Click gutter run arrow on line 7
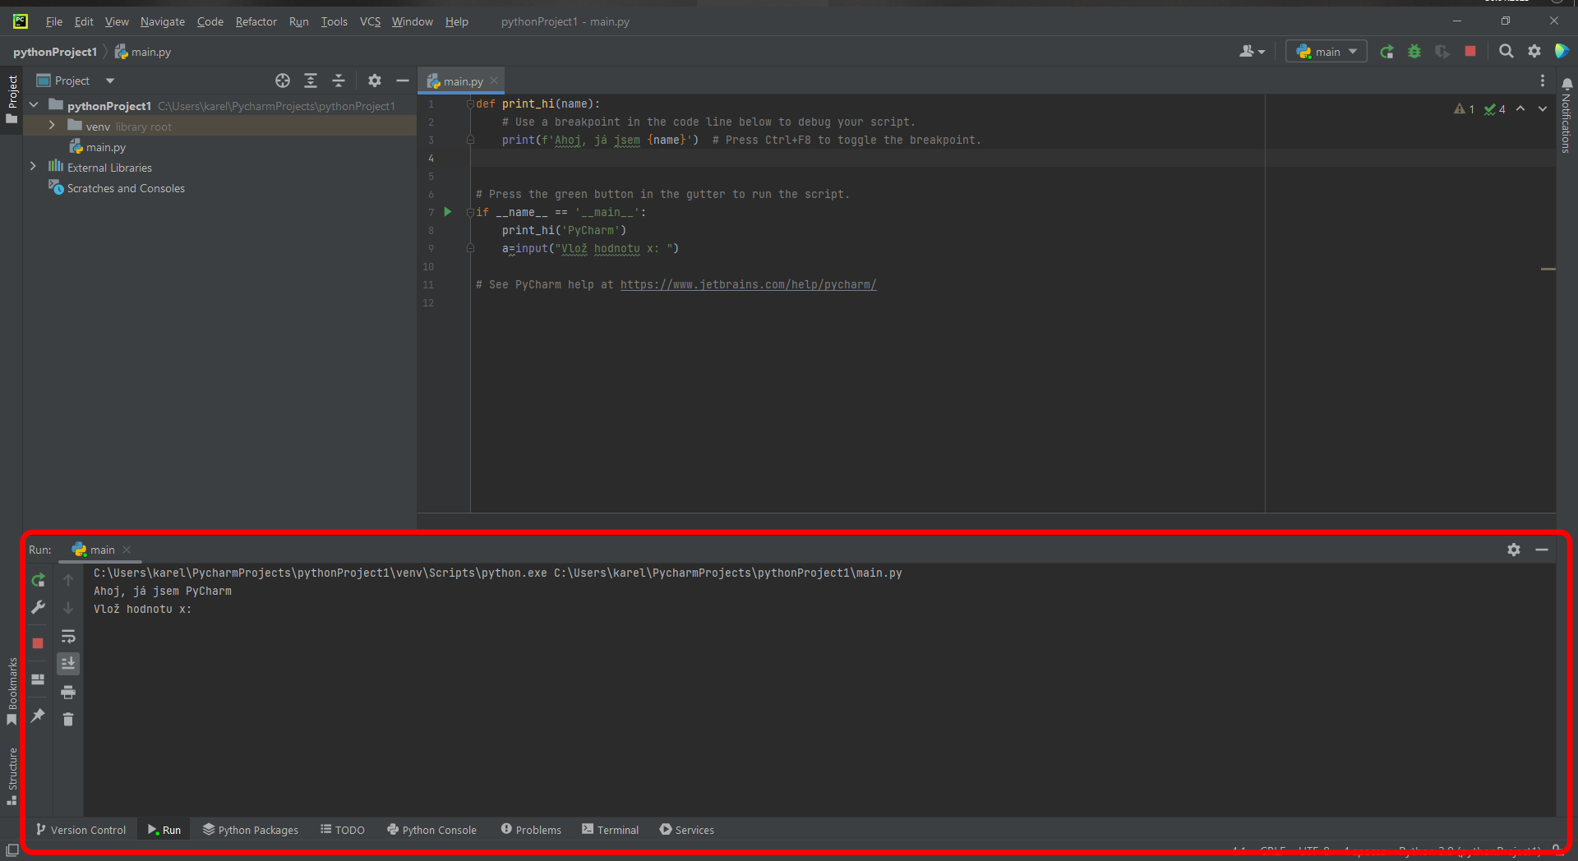This screenshot has height=861, width=1578. click(x=448, y=212)
